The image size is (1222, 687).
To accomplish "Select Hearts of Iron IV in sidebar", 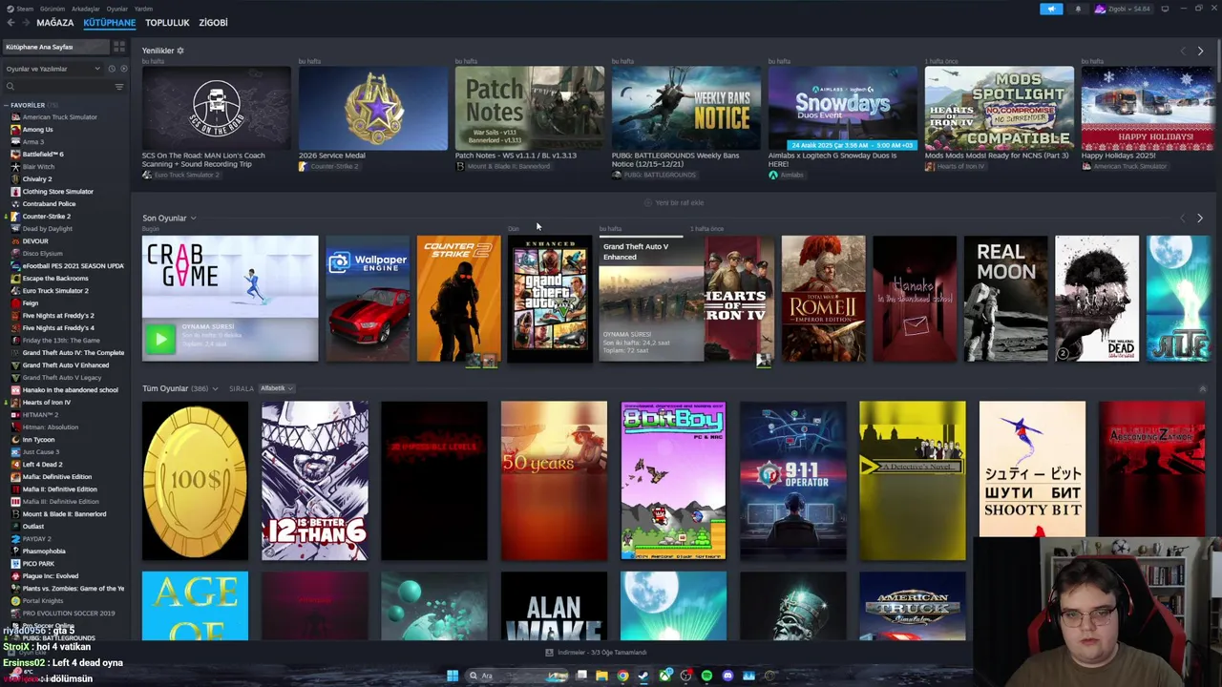I will tap(46, 403).
